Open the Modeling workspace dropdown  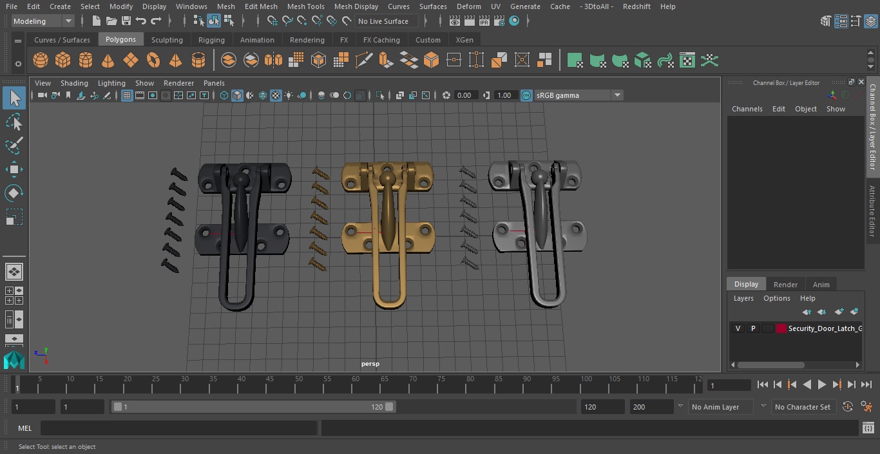(x=43, y=21)
